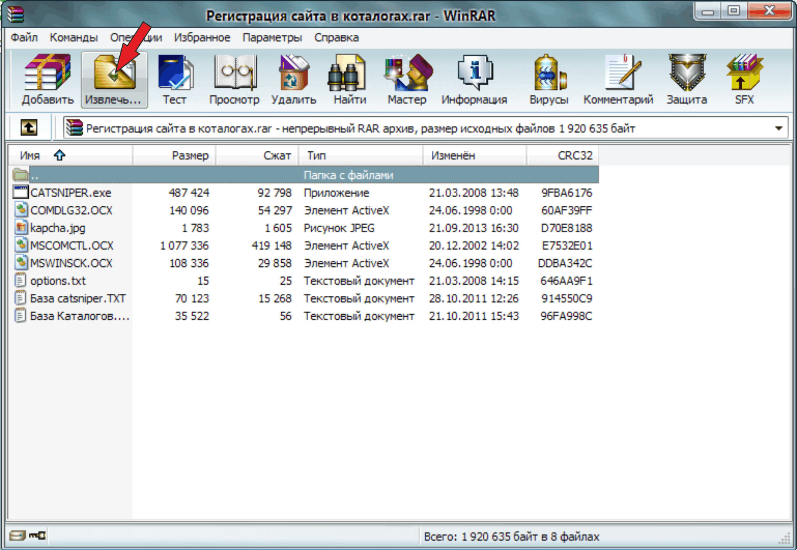The image size is (797, 550).
Task: Open the Команды menu
Action: (x=74, y=37)
